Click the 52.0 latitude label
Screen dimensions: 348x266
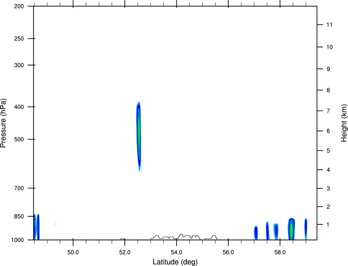pos(125,252)
